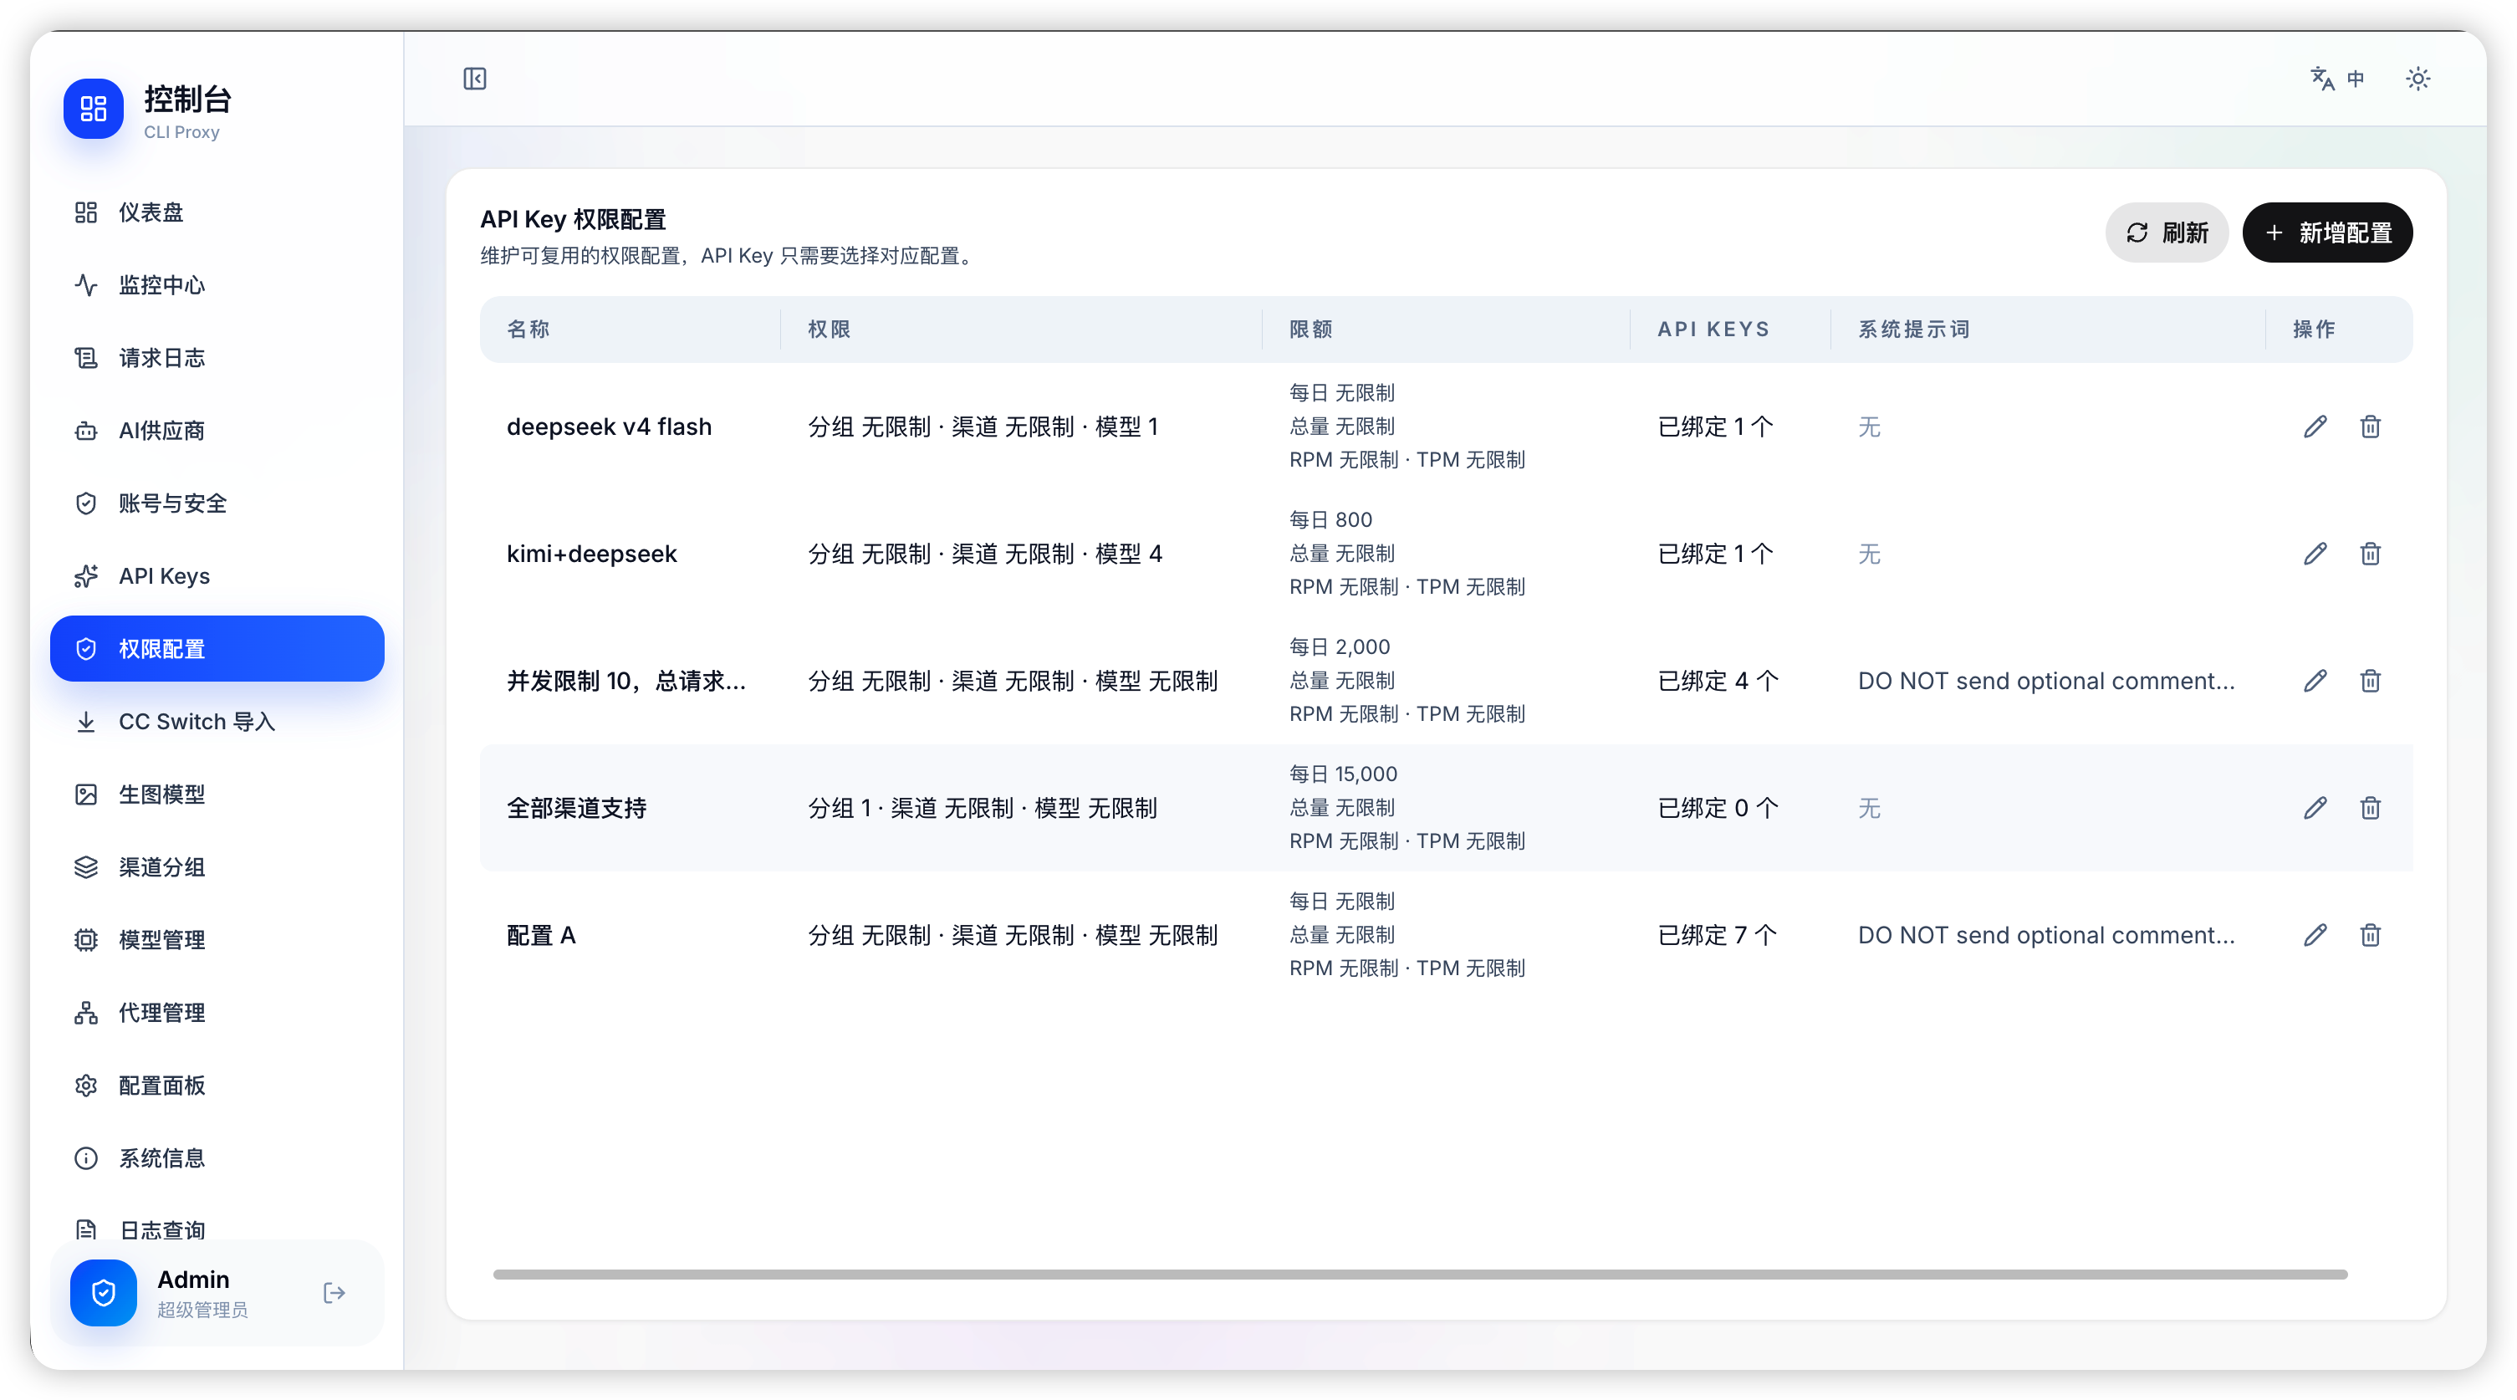Screen dimensions: 2517x1400
Task: Click 已绑定 7 个 cell
Action: pos(1718,935)
